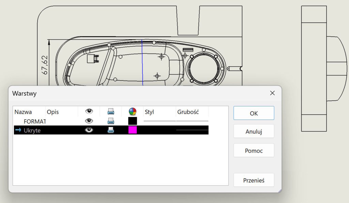
Task: Click the Przenieś button
Action: pyautogui.click(x=254, y=180)
